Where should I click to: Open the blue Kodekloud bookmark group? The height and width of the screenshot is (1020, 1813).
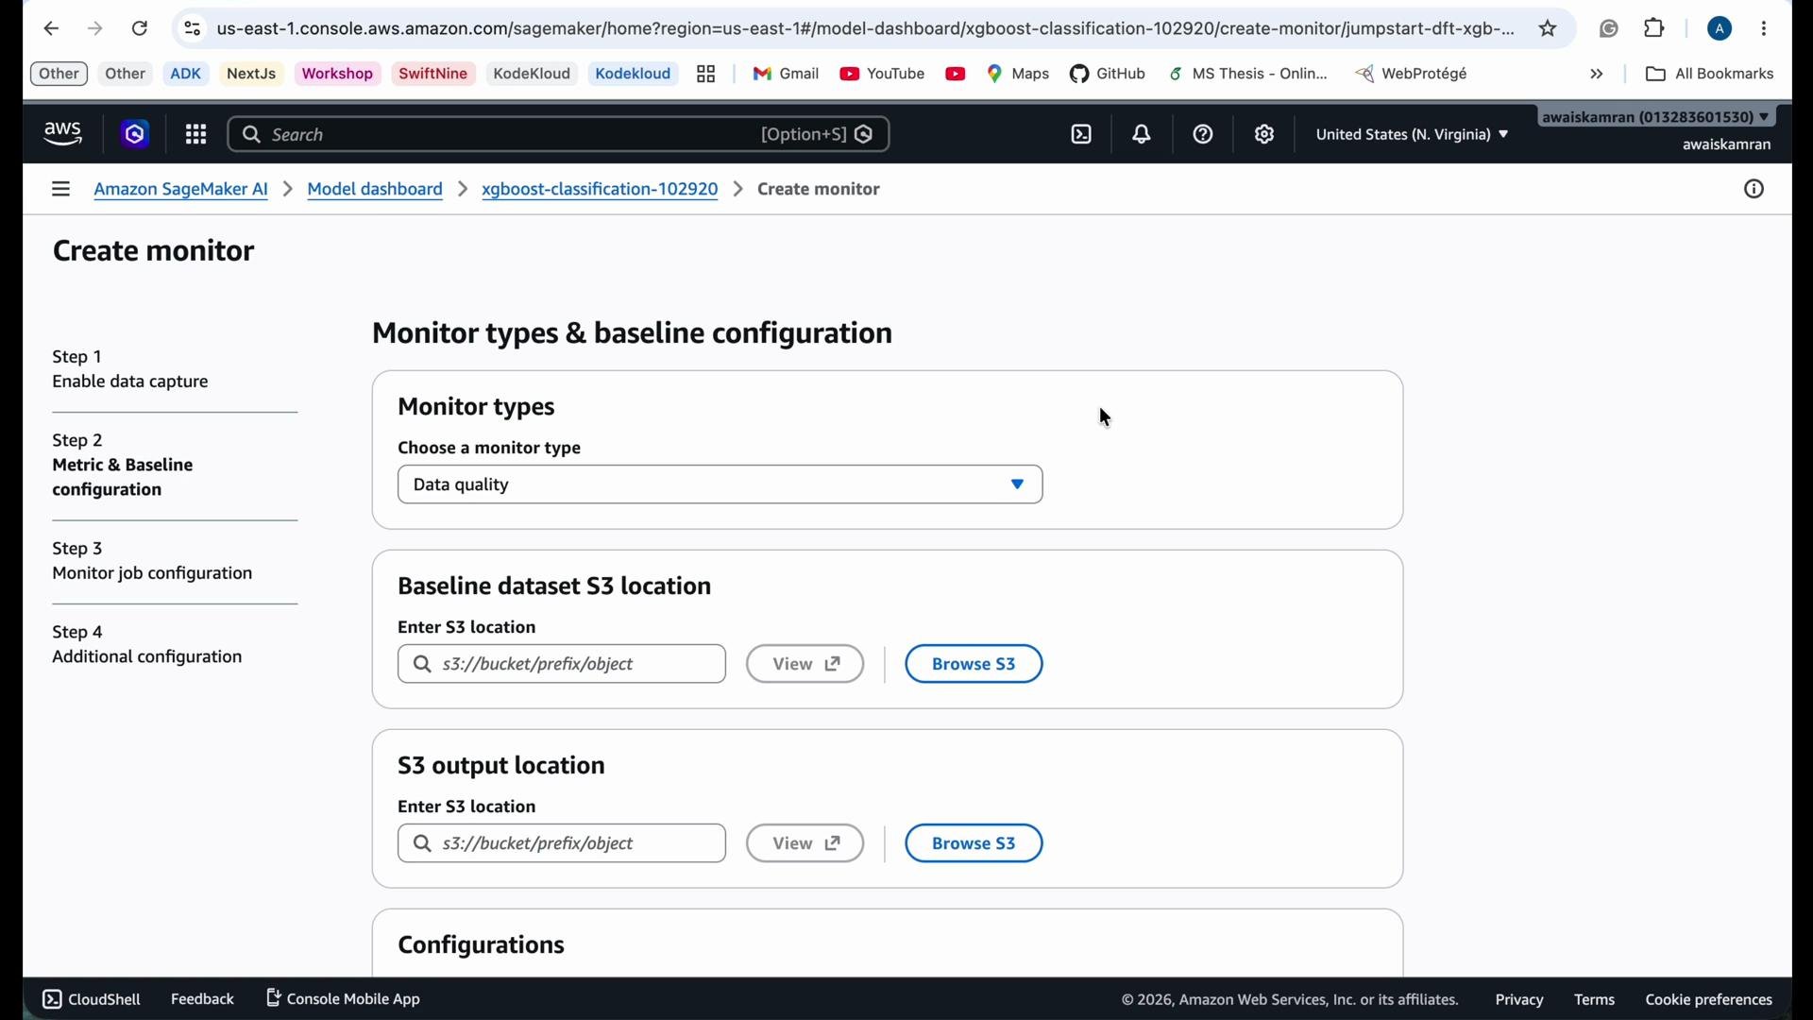[x=633, y=74]
